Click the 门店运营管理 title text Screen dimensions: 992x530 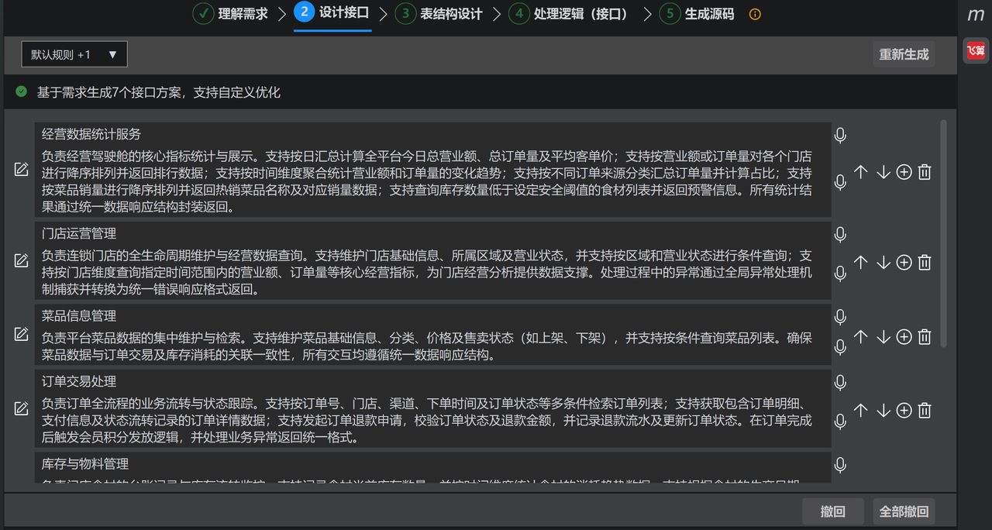[79, 233]
